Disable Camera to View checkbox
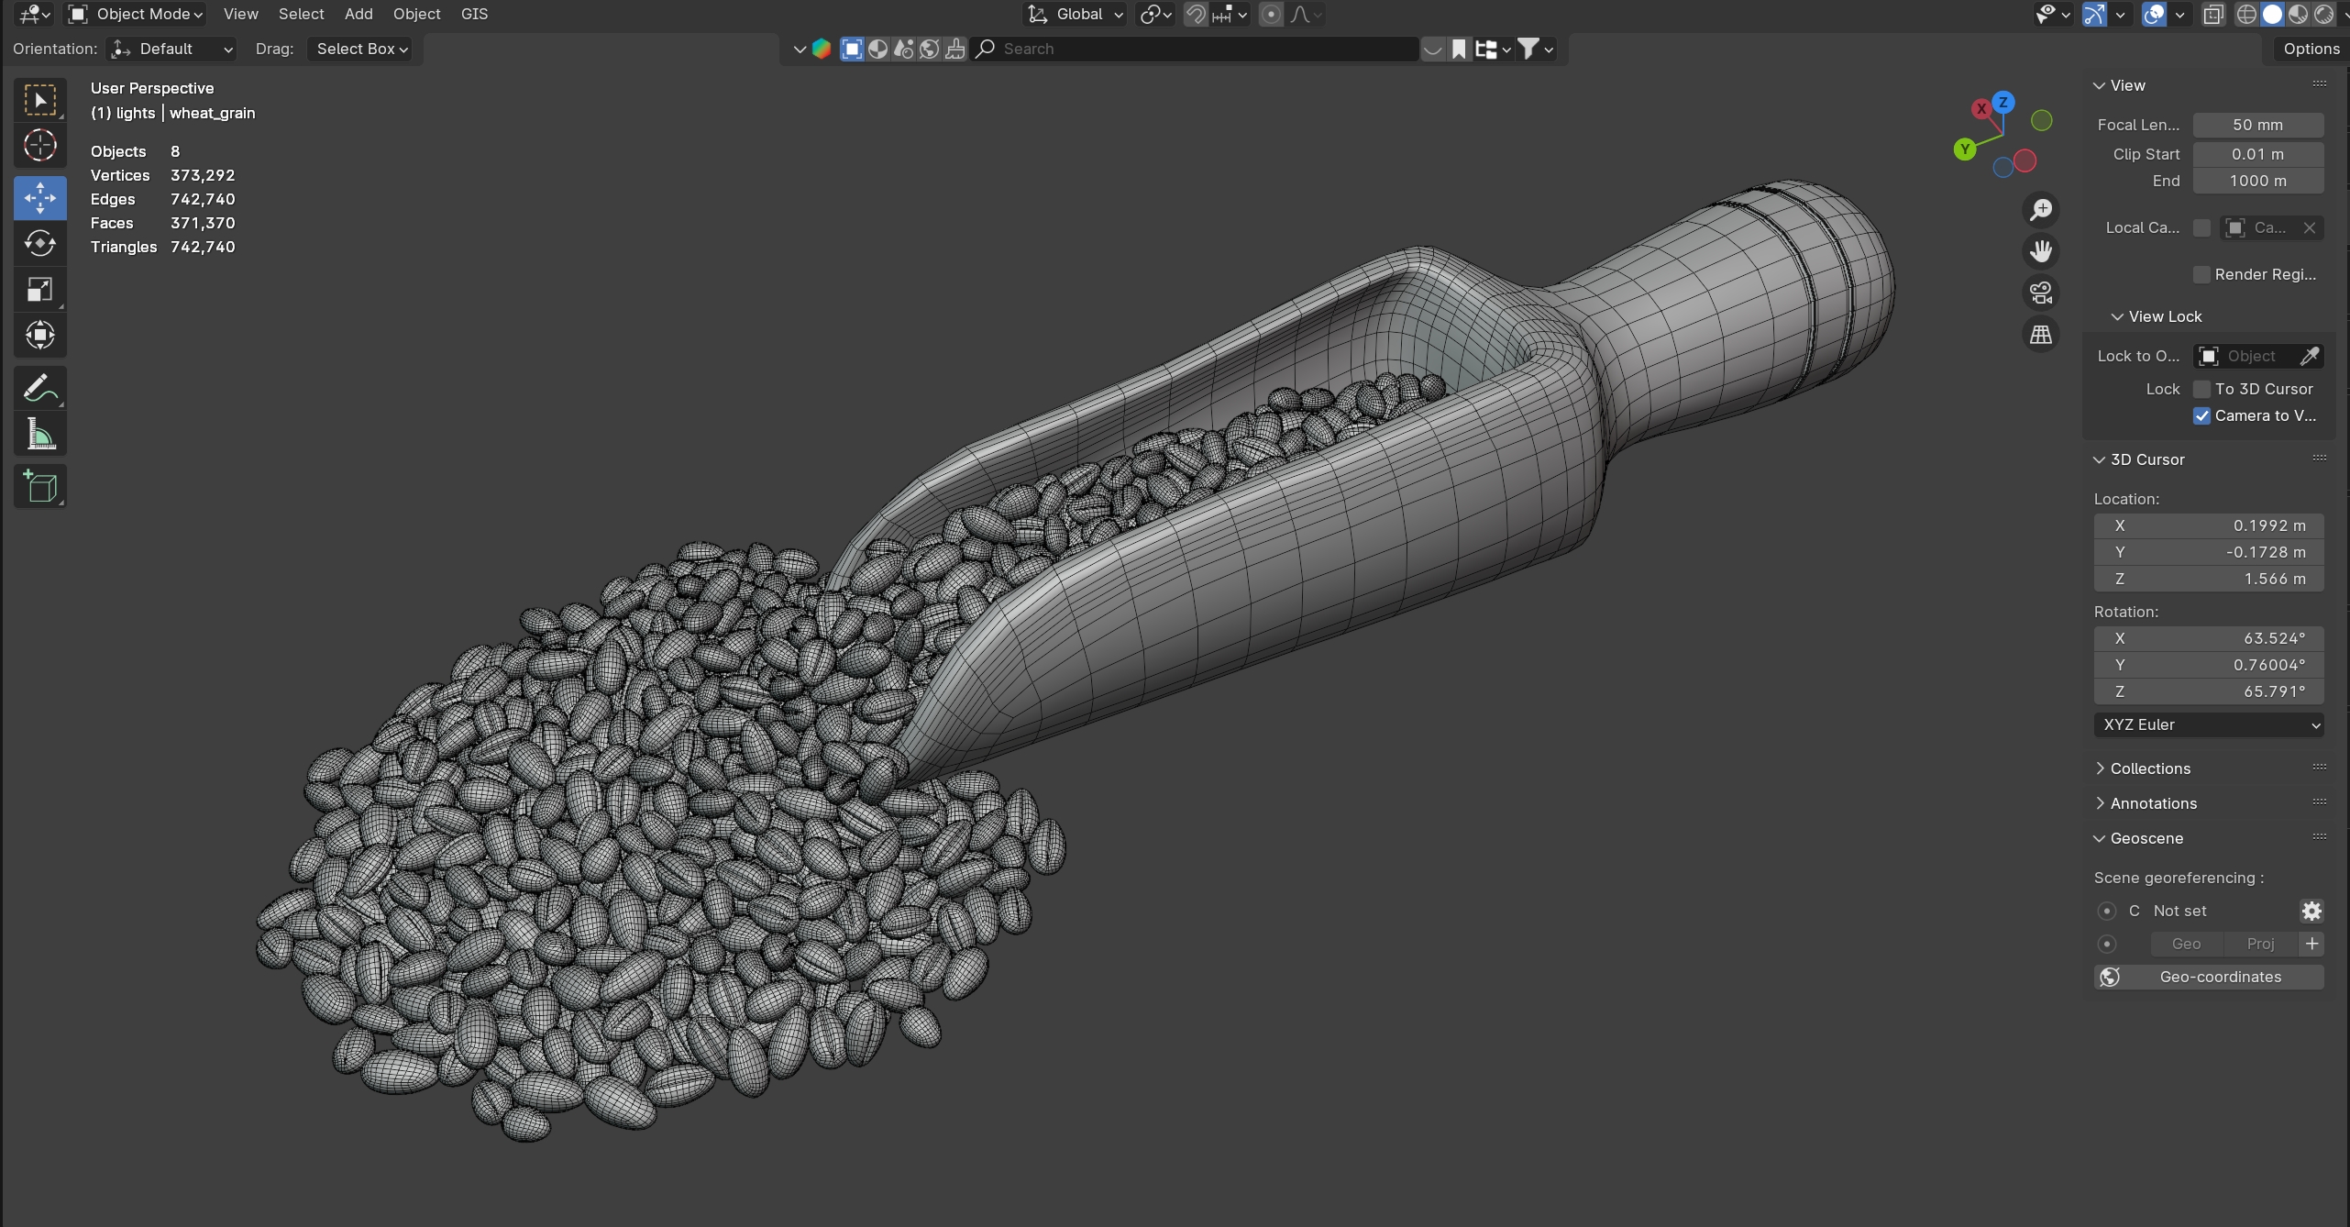 pyautogui.click(x=2201, y=415)
